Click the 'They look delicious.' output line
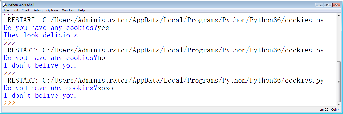The width and height of the screenshot is (343, 114). point(42,35)
